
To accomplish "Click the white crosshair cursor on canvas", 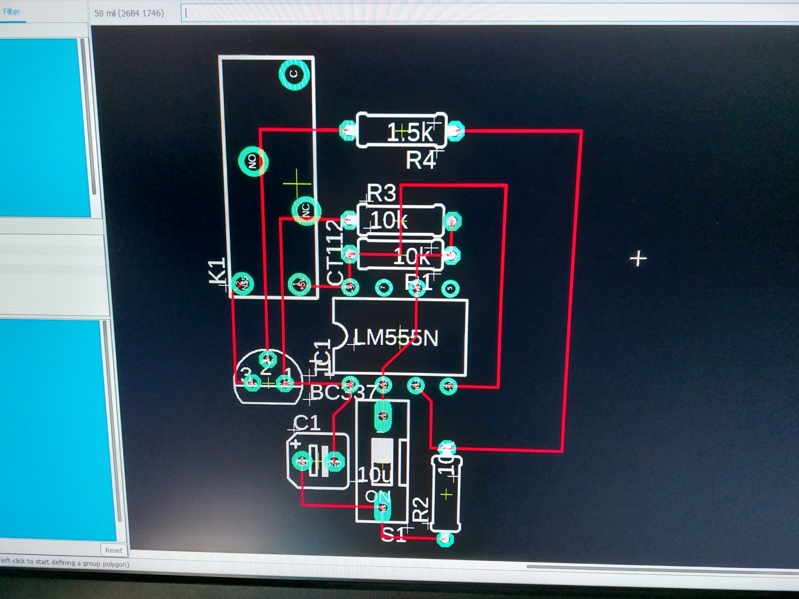I will tap(638, 259).
